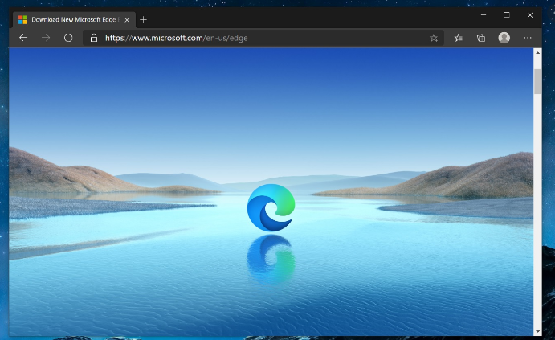Open a new tab
The height and width of the screenshot is (340, 555).
pyautogui.click(x=143, y=20)
